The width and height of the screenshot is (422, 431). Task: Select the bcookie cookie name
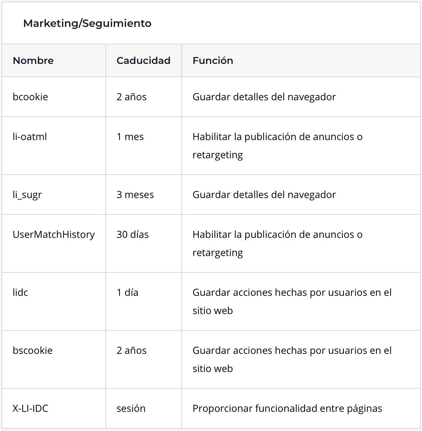30,97
